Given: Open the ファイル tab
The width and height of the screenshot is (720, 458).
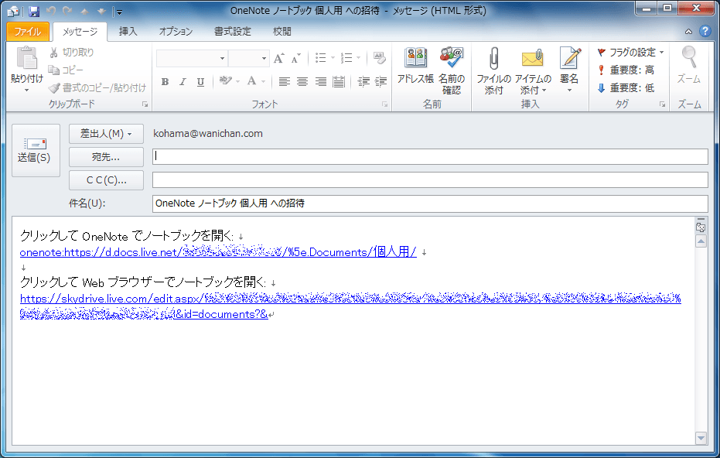Looking at the screenshot, I should pos(28,31).
